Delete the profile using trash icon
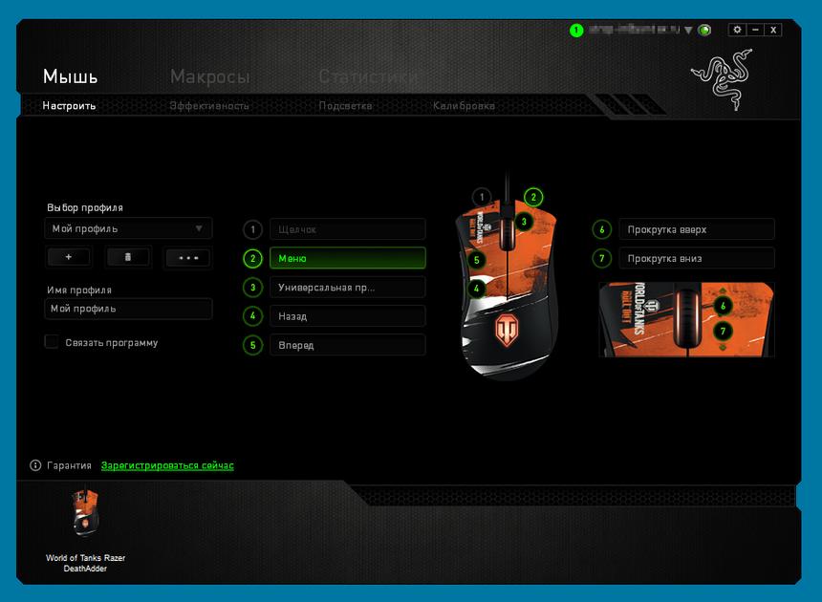This screenshot has width=822, height=602. [x=128, y=257]
